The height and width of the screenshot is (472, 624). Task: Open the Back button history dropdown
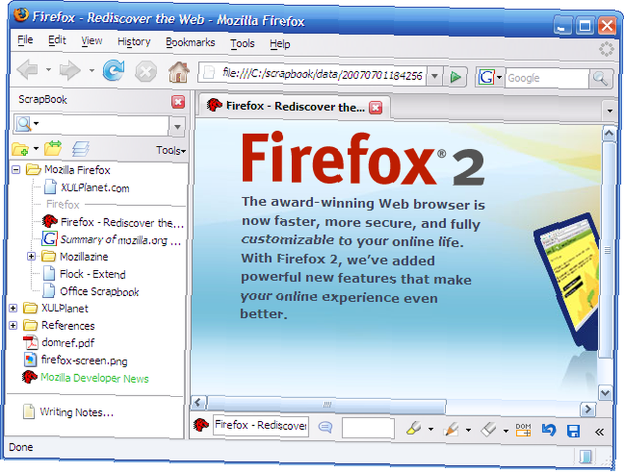tap(48, 70)
